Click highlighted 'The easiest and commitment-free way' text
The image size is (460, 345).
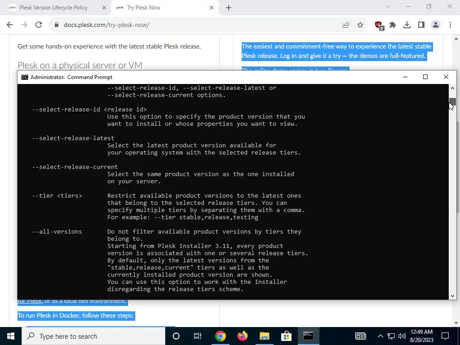coord(336,51)
